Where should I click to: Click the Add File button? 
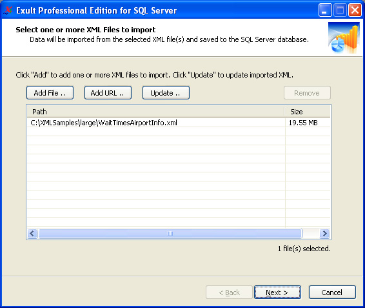(x=50, y=93)
